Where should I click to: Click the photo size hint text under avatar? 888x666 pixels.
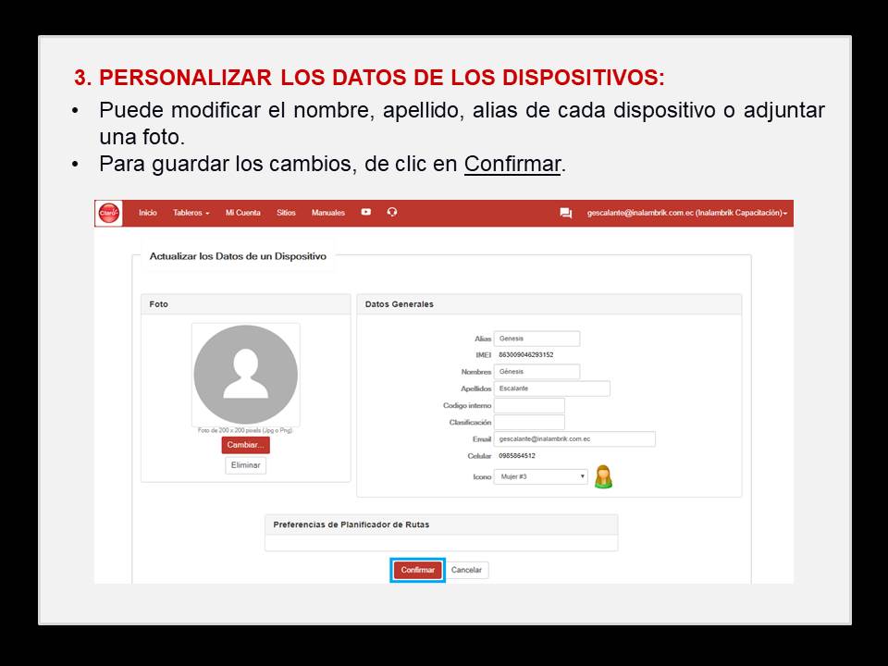coord(245,430)
